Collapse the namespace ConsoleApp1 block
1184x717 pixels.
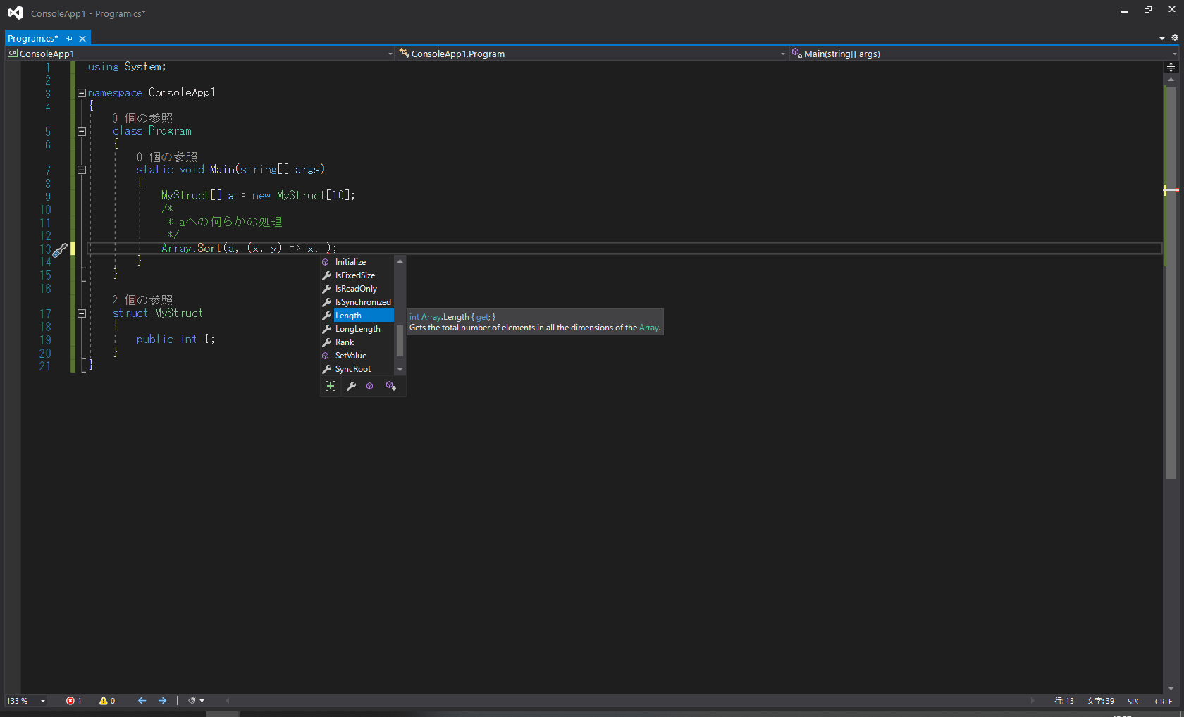[82, 93]
